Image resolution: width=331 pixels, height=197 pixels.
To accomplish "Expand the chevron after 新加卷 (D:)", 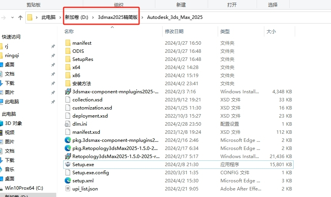I will (x=93, y=17).
